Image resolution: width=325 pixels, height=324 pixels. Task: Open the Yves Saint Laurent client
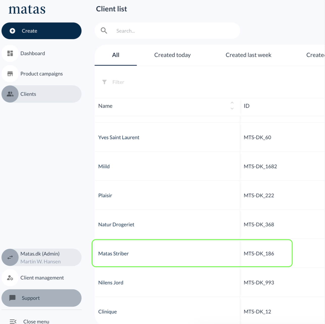(x=119, y=137)
